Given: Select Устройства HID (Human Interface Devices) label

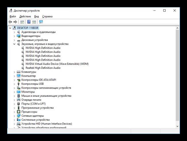Looking at the screenshot, I should point(47,124).
